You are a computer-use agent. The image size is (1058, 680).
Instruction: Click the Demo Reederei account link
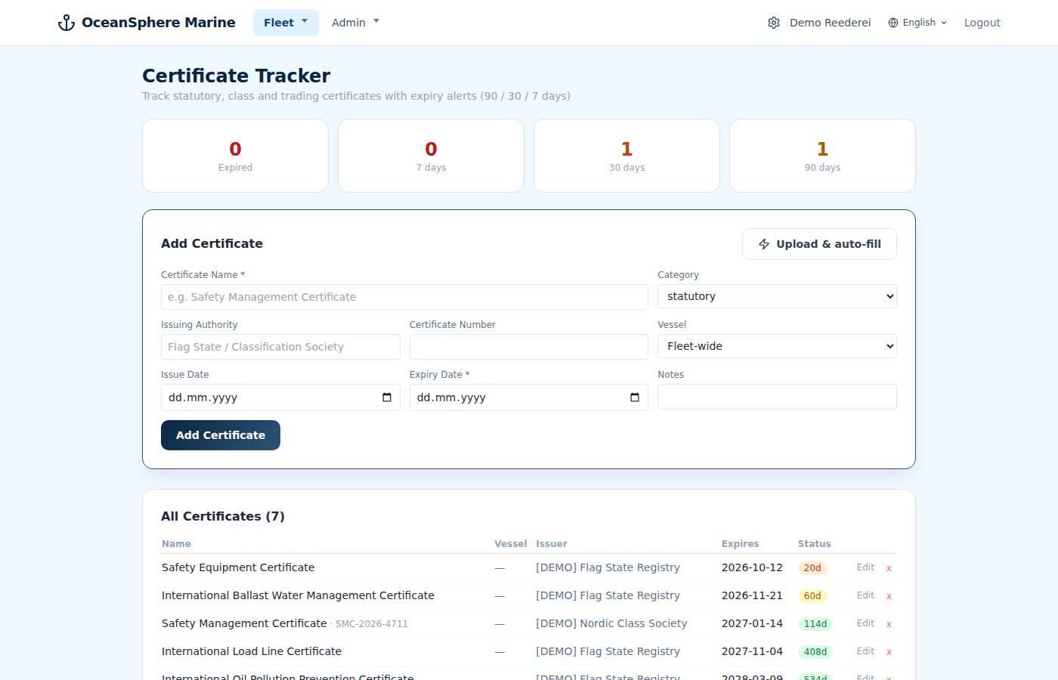coord(830,23)
